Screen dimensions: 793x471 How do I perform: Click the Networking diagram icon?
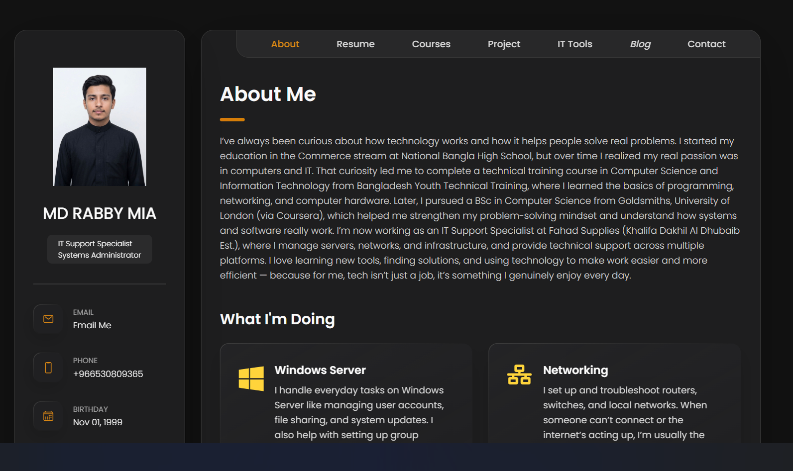click(519, 375)
